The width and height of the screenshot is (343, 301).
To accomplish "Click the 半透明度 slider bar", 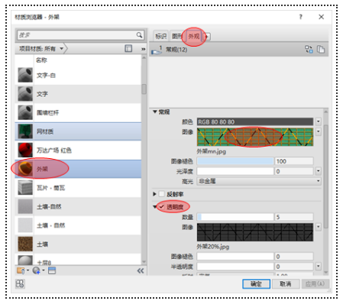I will click(235, 267).
